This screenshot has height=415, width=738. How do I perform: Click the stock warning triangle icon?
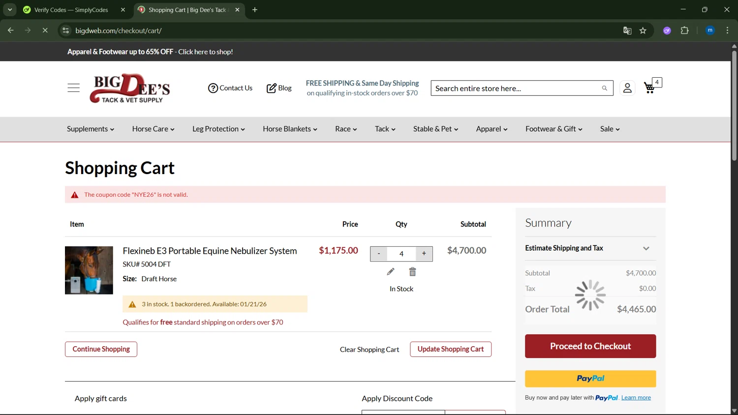coord(132,304)
